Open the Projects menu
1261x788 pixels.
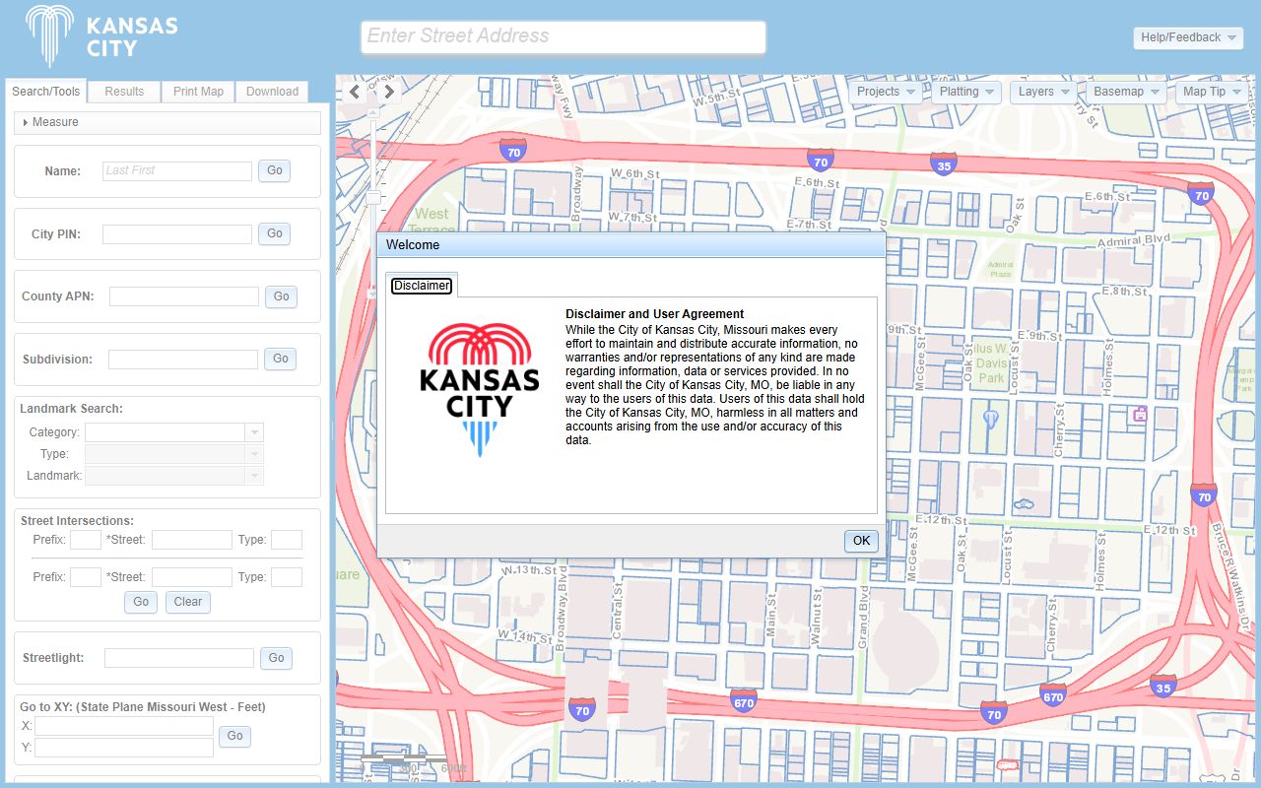(886, 92)
